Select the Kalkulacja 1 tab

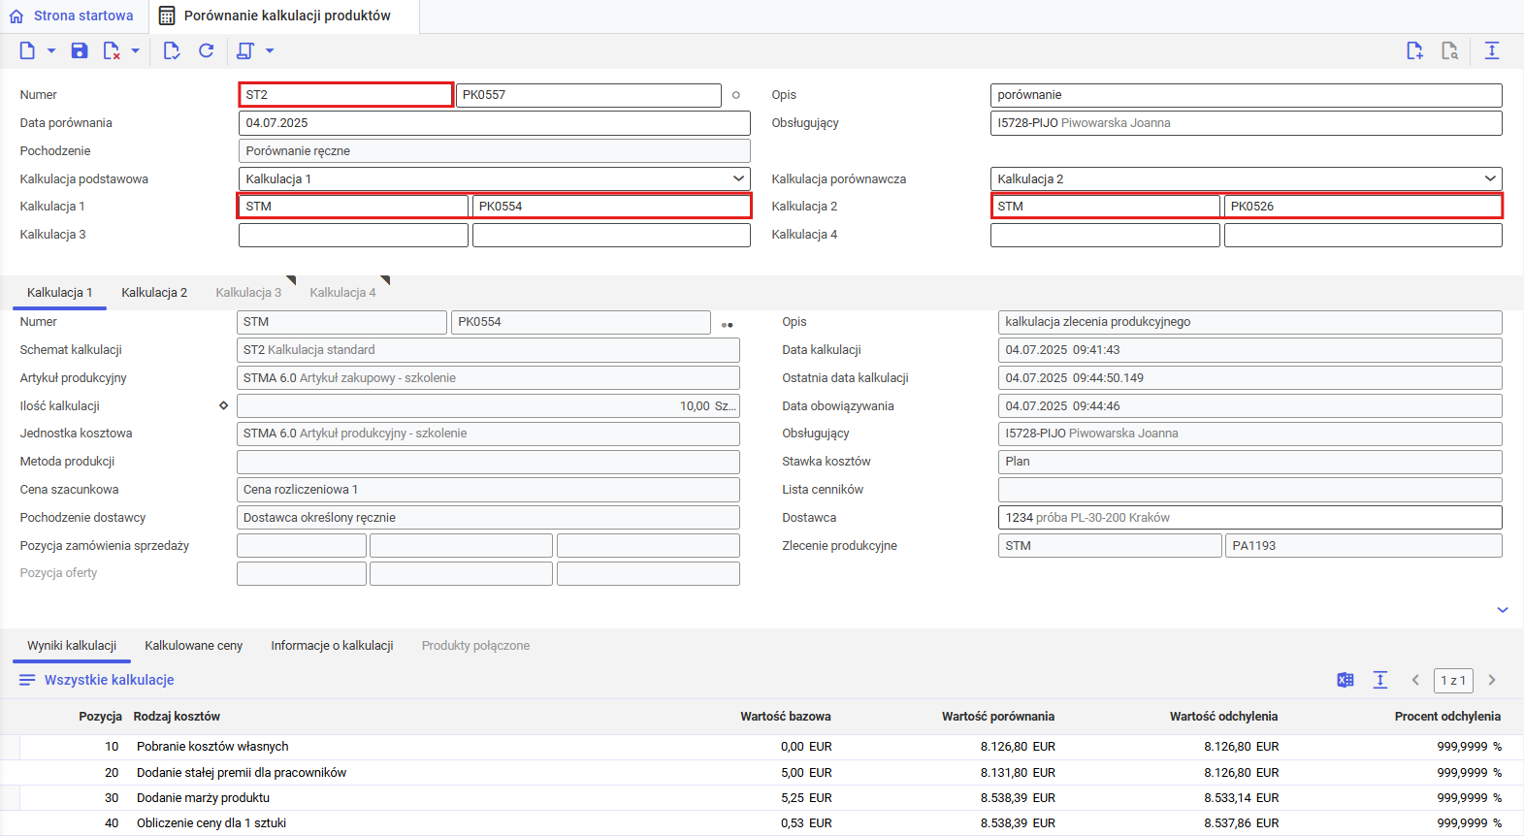[60, 292]
